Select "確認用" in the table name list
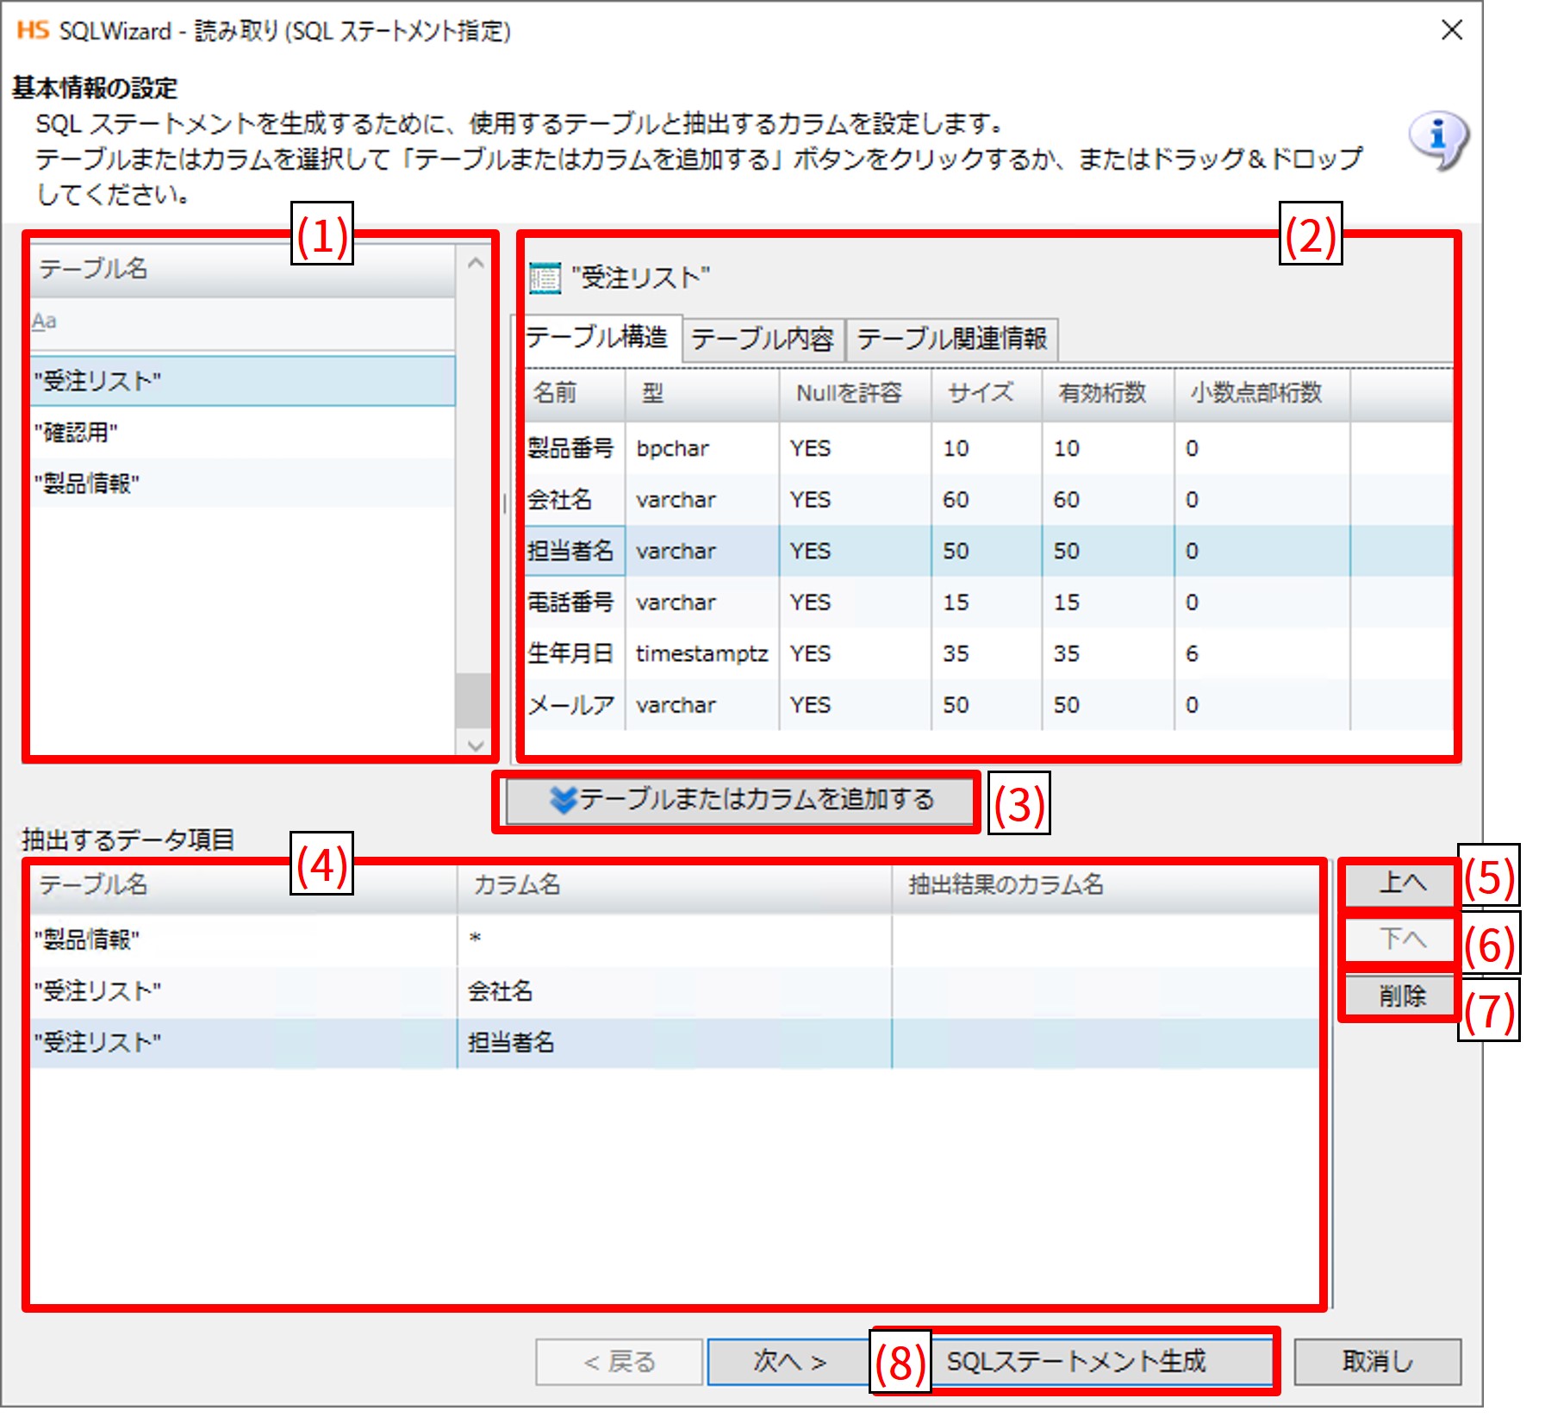The image size is (1545, 1417). coord(241,432)
